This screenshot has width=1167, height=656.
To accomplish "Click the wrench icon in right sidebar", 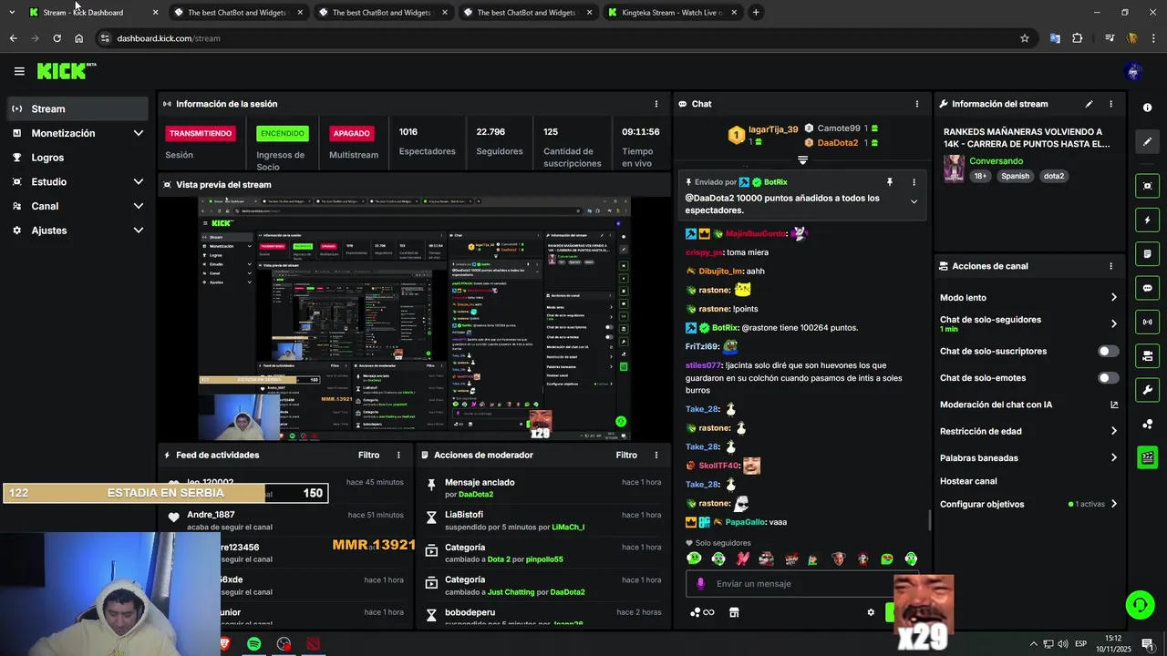I will tap(1147, 390).
